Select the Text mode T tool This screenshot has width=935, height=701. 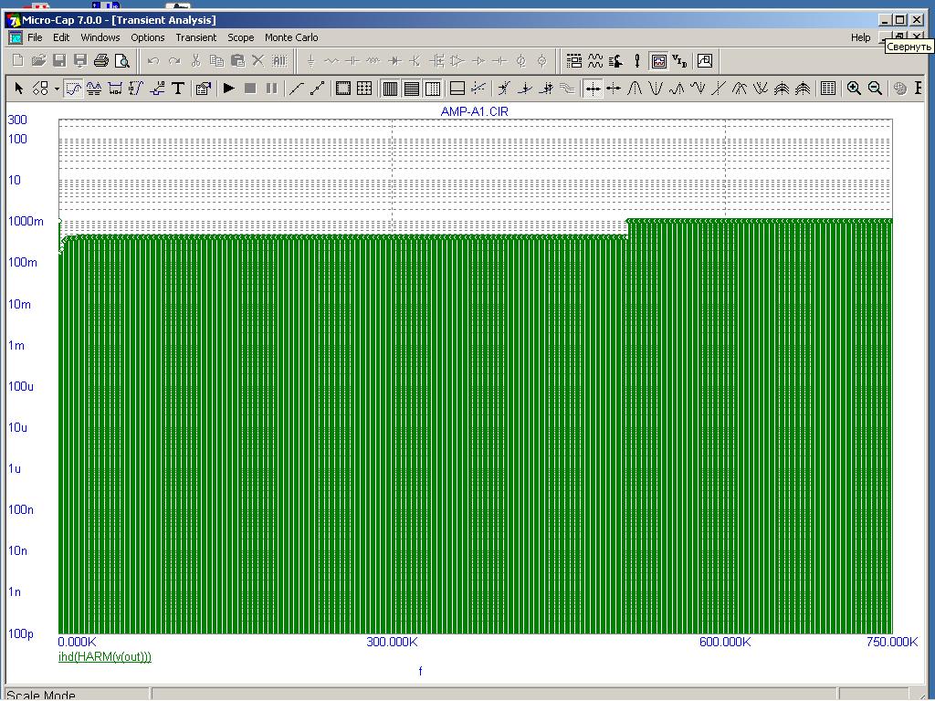pyautogui.click(x=178, y=89)
